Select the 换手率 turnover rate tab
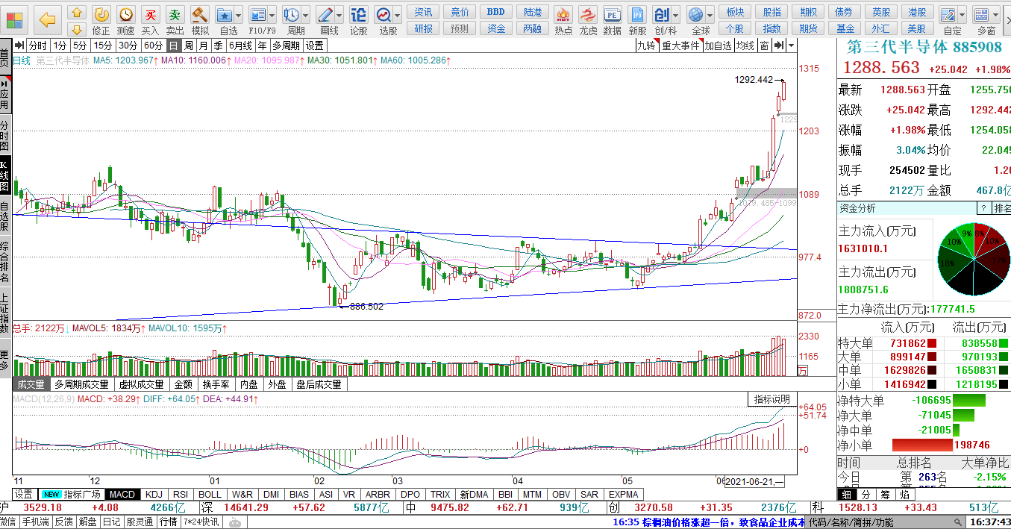 pyautogui.click(x=216, y=384)
